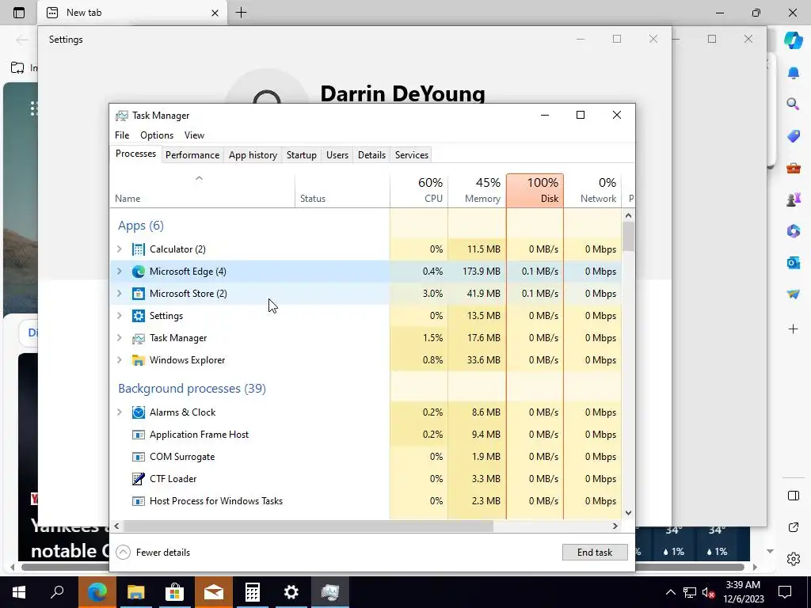Open Copilot from the Edge sidebar
Screen dimensions: 811x608
(x=793, y=40)
